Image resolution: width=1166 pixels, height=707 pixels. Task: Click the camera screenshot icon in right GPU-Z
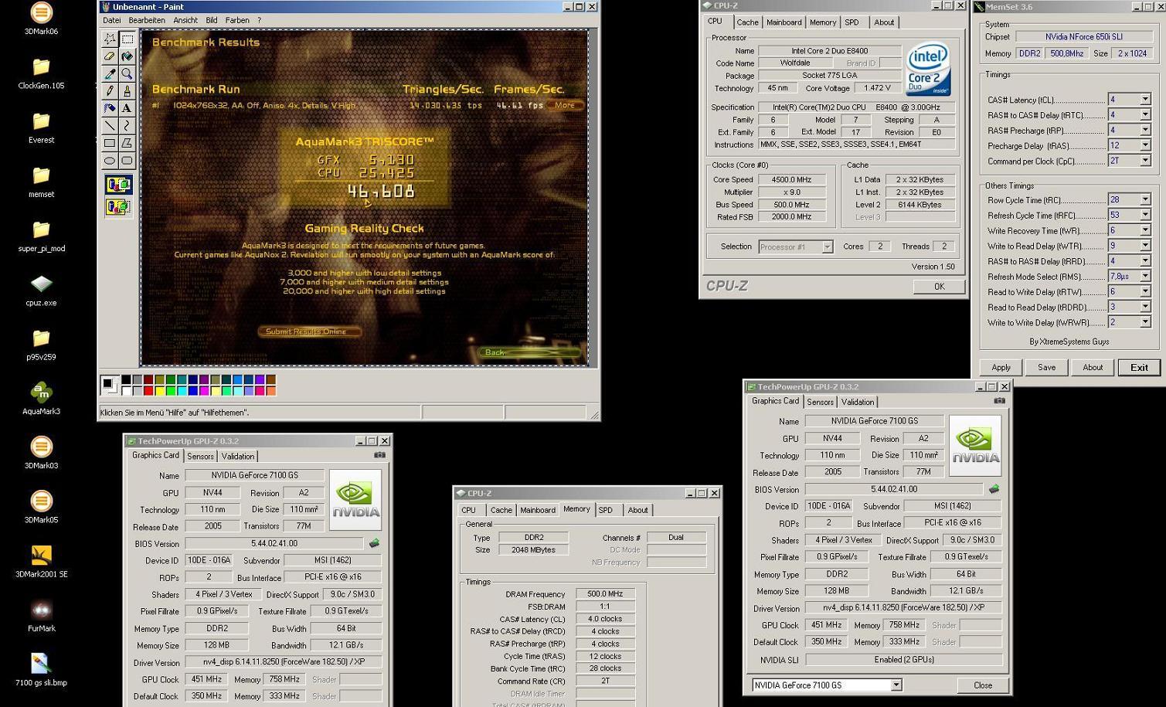999,401
